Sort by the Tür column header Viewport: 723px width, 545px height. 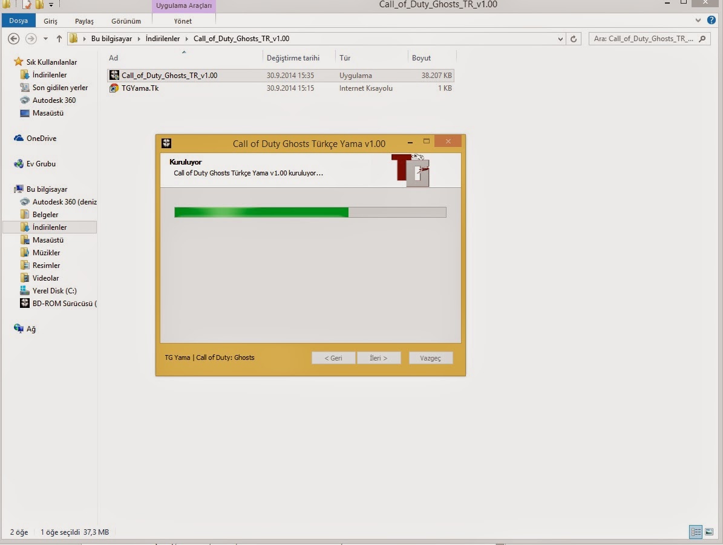(x=345, y=58)
